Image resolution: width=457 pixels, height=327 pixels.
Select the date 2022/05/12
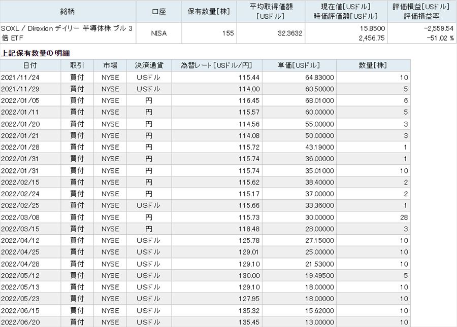(x=20, y=275)
